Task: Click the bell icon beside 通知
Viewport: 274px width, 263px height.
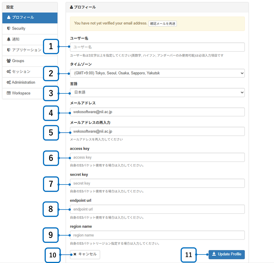Action: pyautogui.click(x=9, y=39)
